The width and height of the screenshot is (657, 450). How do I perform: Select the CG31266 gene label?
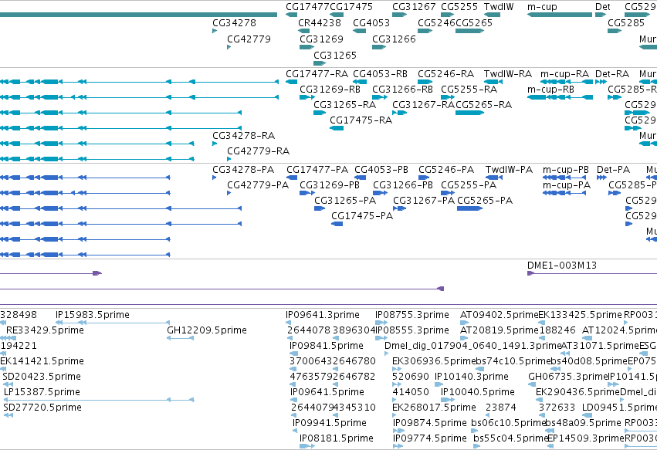[x=394, y=39]
